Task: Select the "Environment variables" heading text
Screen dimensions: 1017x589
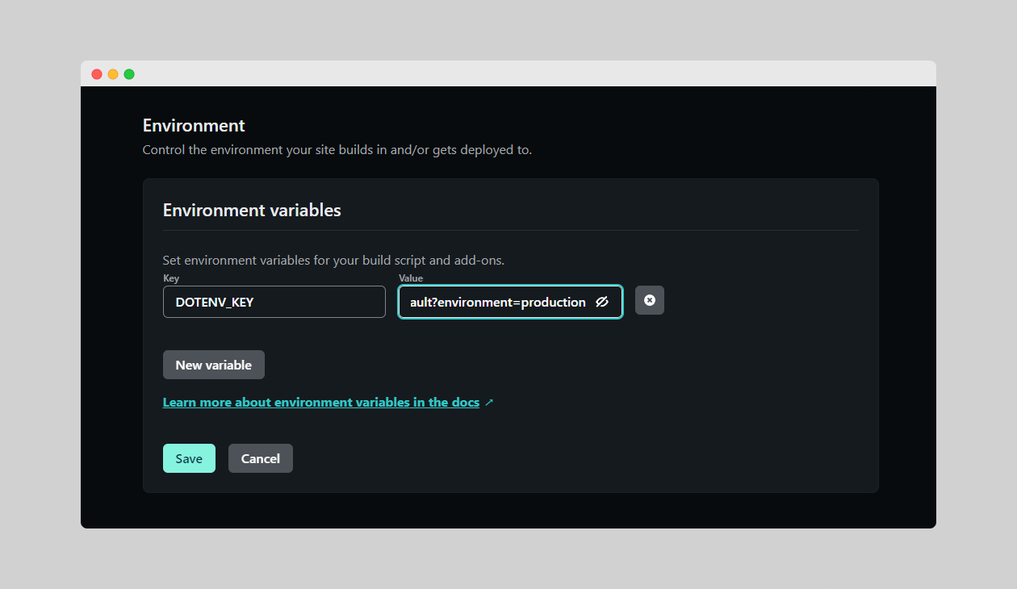Action: pyautogui.click(x=252, y=211)
